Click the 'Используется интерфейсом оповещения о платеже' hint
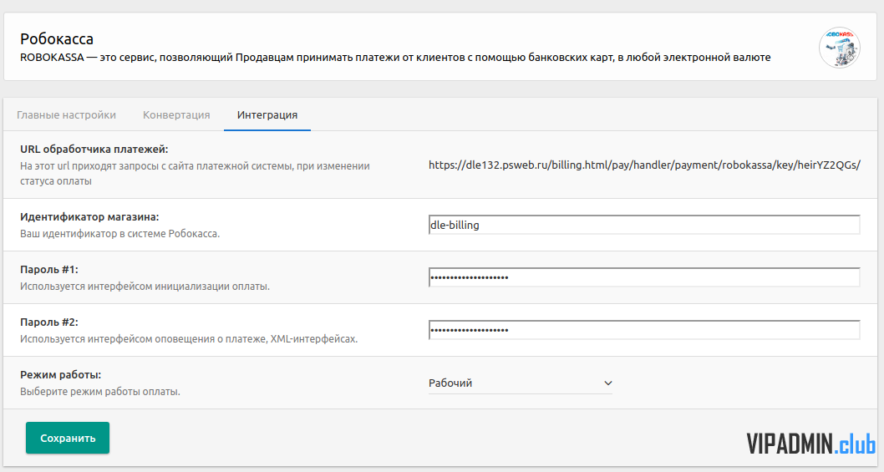This screenshot has height=472, width=884. pyautogui.click(x=189, y=339)
